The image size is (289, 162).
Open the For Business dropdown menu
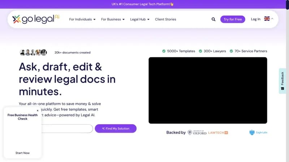point(113,19)
